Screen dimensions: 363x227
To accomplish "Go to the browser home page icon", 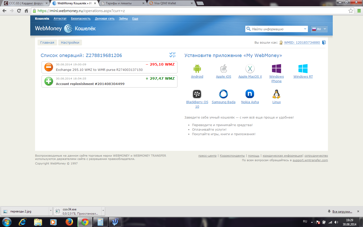I will (x=26, y=11).
